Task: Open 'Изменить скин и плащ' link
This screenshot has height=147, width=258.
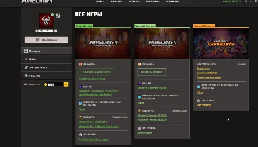Action: click(x=92, y=78)
